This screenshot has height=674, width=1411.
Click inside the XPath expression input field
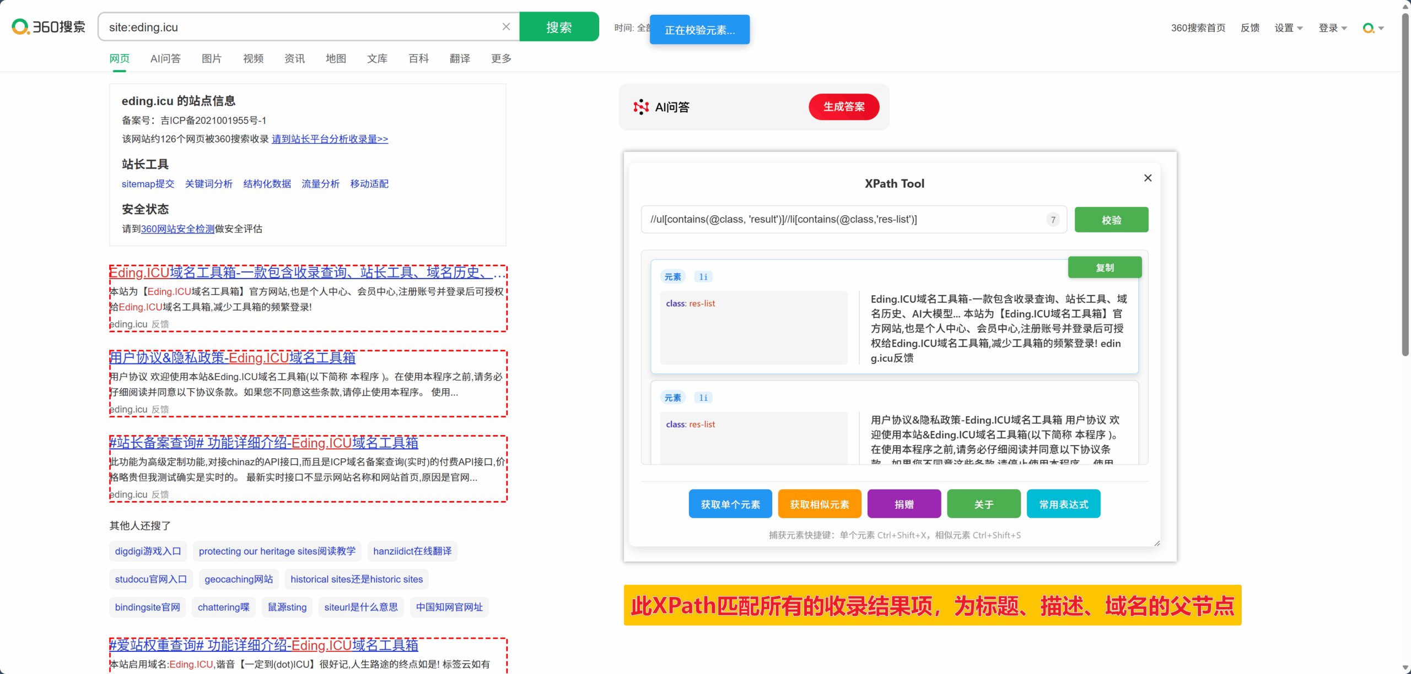(843, 220)
